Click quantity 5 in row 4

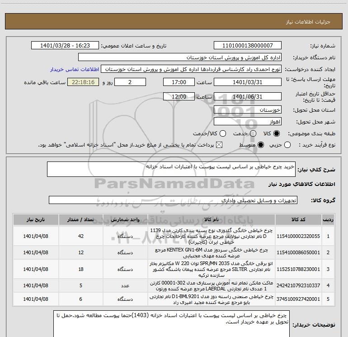coord(81,285)
